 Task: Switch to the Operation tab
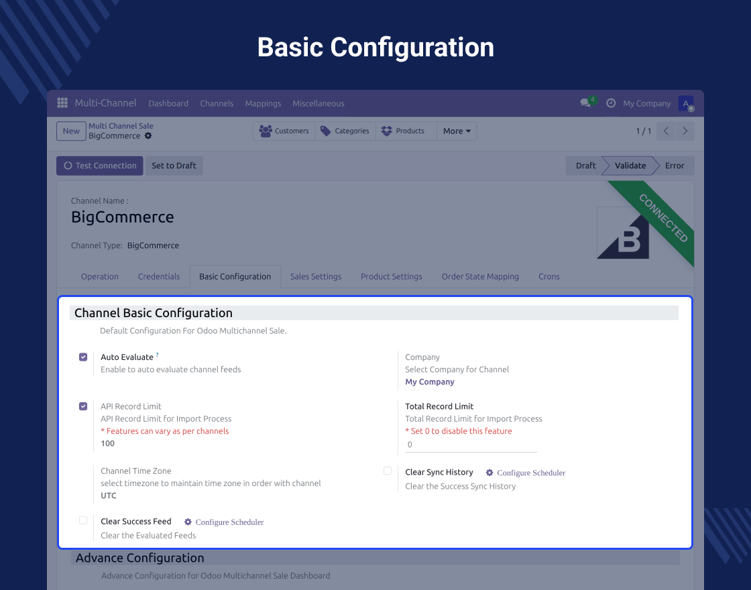click(100, 277)
